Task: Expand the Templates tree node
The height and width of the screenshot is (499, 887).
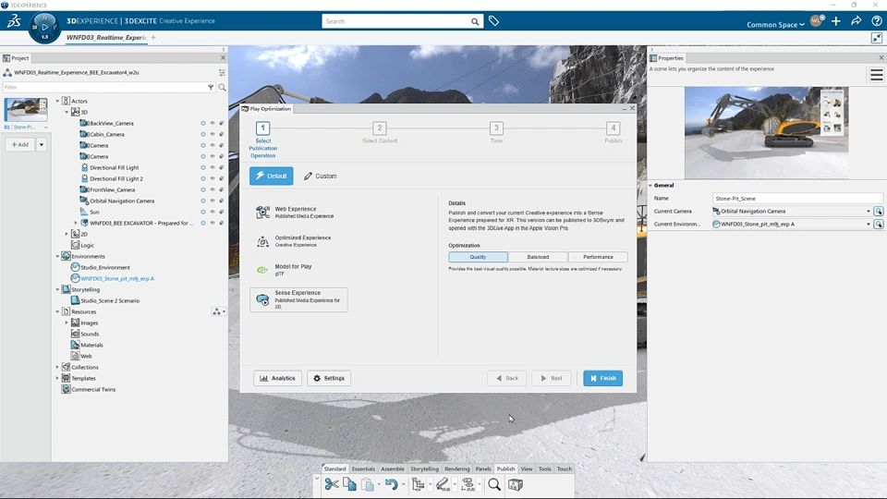Action: (57, 378)
